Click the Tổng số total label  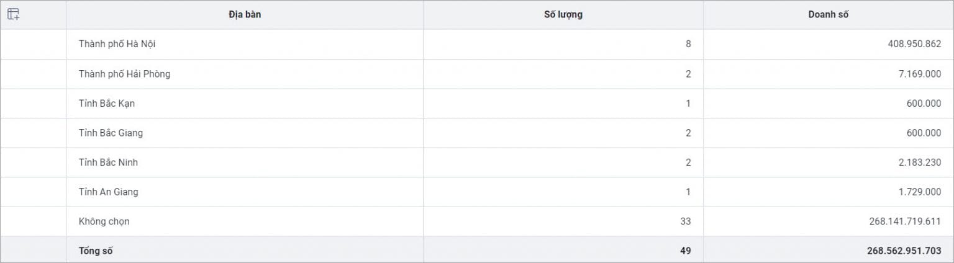[x=96, y=251]
